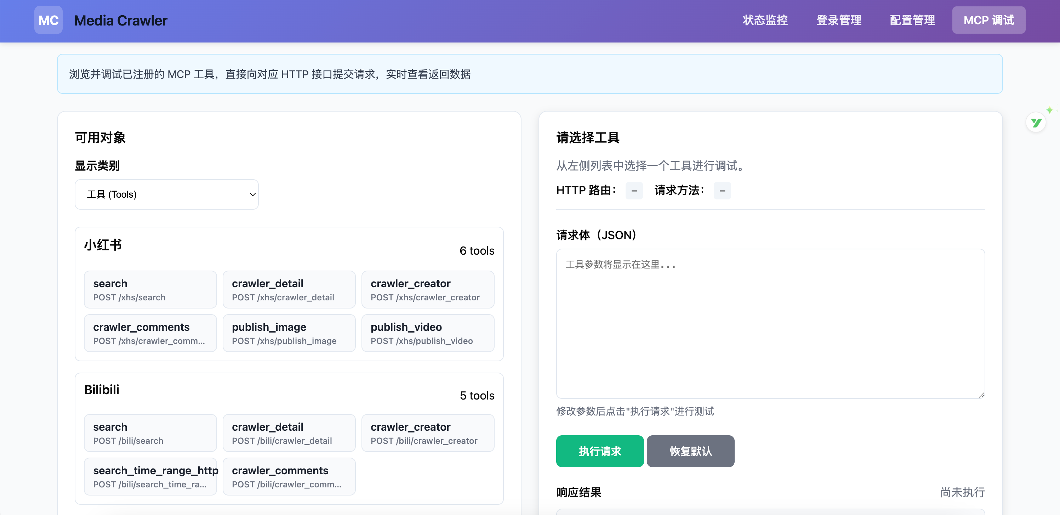Select the MCP 调试 tab
This screenshot has width=1060, height=515.
[x=988, y=20]
